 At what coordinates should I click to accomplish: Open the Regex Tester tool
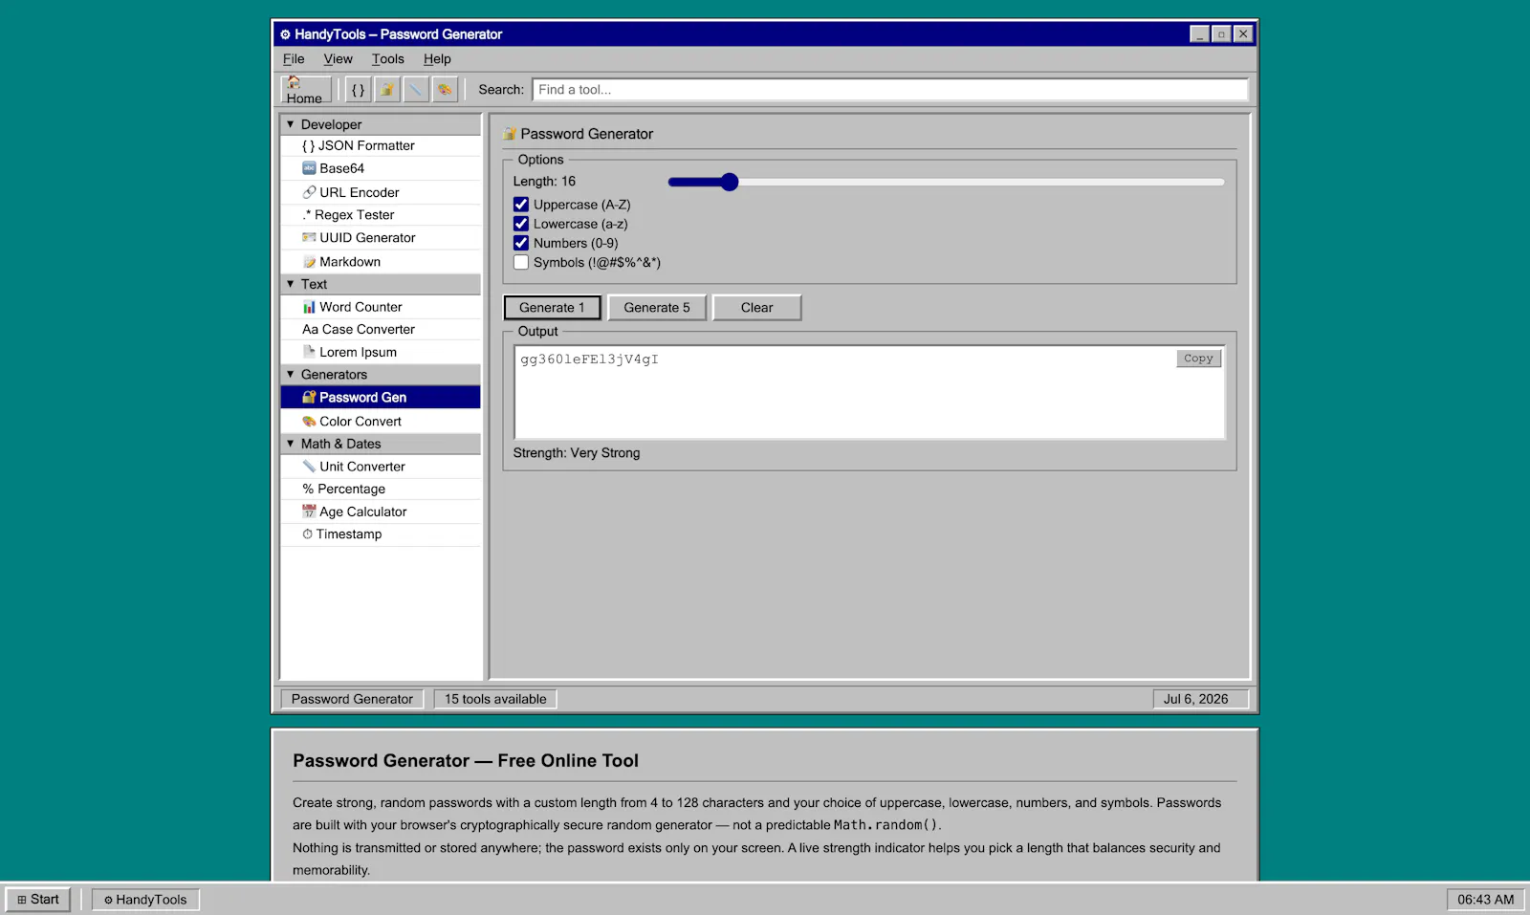[381, 215]
